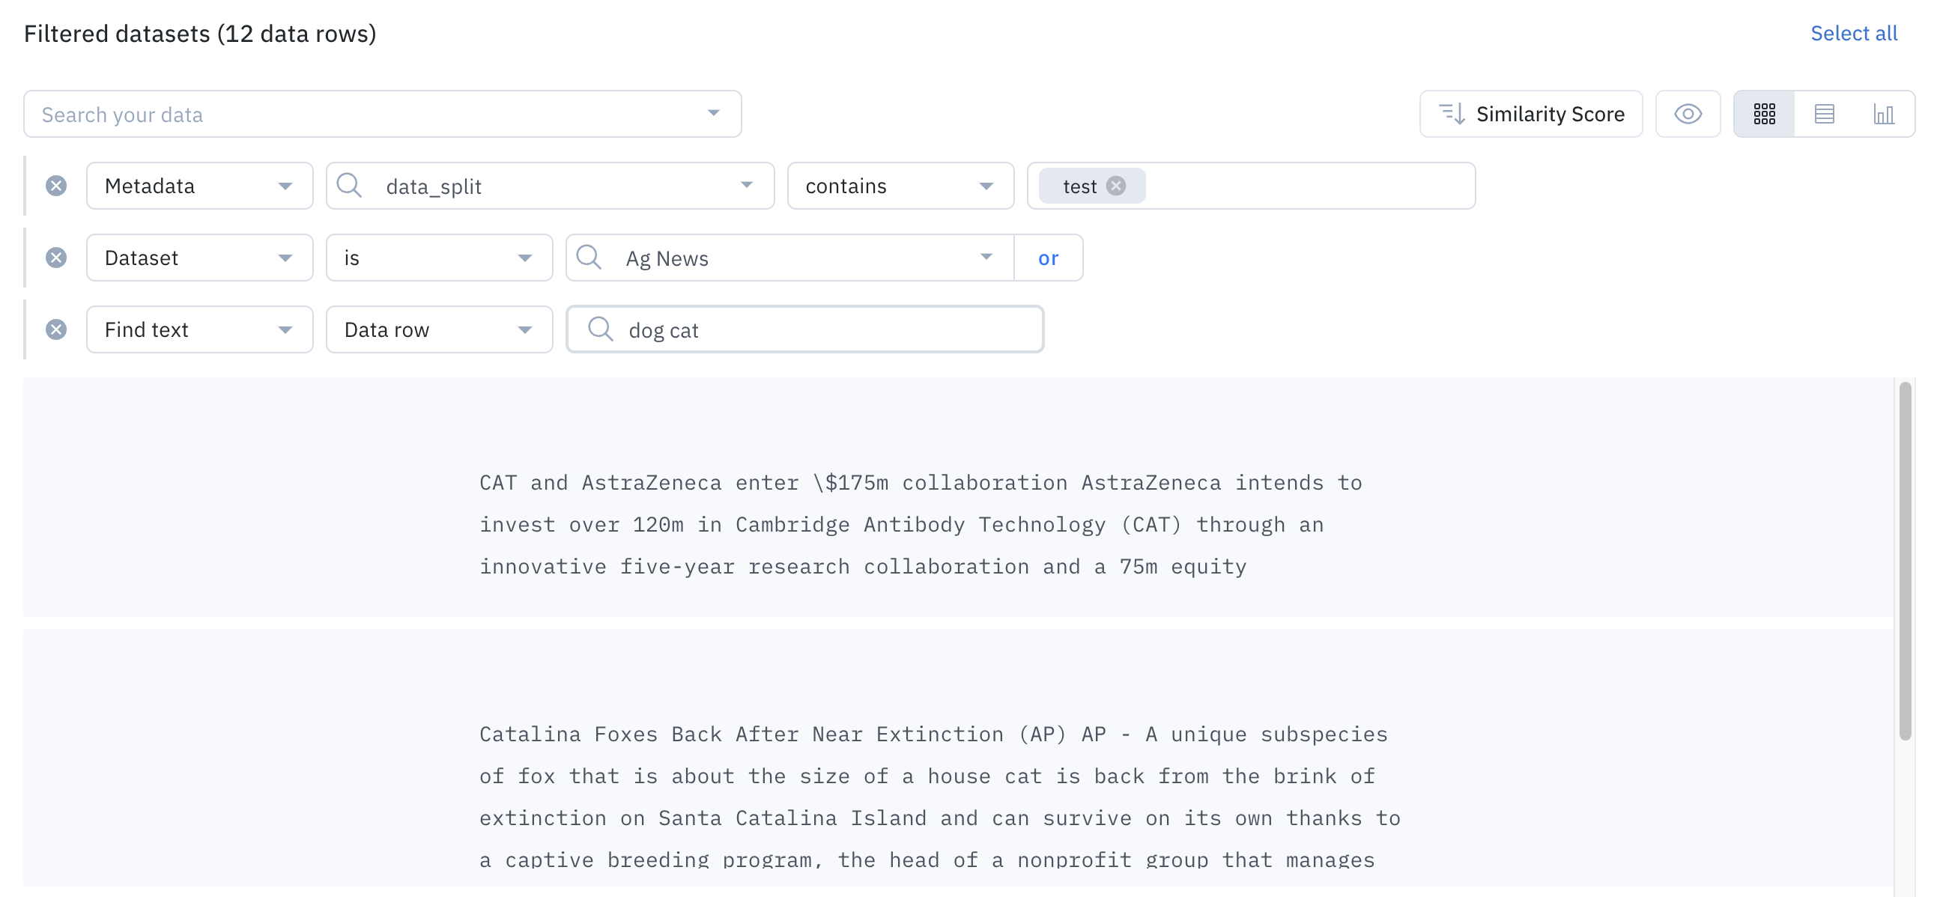Open the Metadata filter type dropdown
This screenshot has width=1934, height=897.
(x=200, y=186)
